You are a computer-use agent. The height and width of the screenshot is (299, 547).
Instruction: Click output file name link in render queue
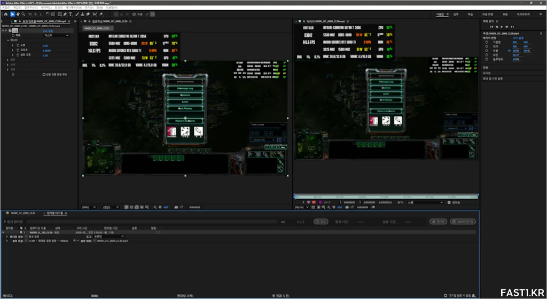pyautogui.click(x=112, y=241)
